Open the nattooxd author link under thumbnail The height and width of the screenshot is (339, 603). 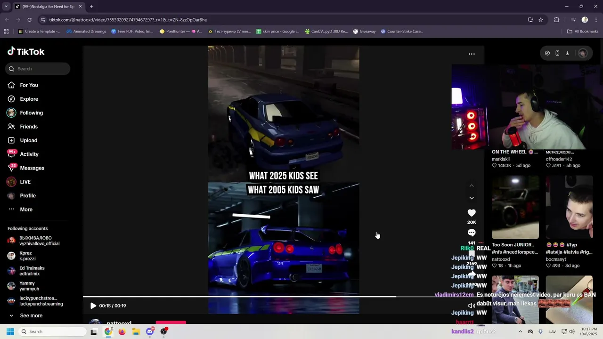(x=501, y=259)
